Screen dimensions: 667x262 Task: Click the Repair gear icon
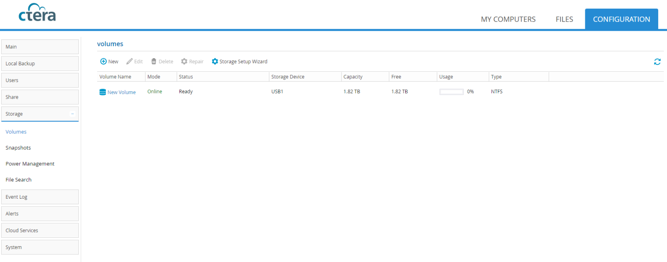[x=184, y=61]
